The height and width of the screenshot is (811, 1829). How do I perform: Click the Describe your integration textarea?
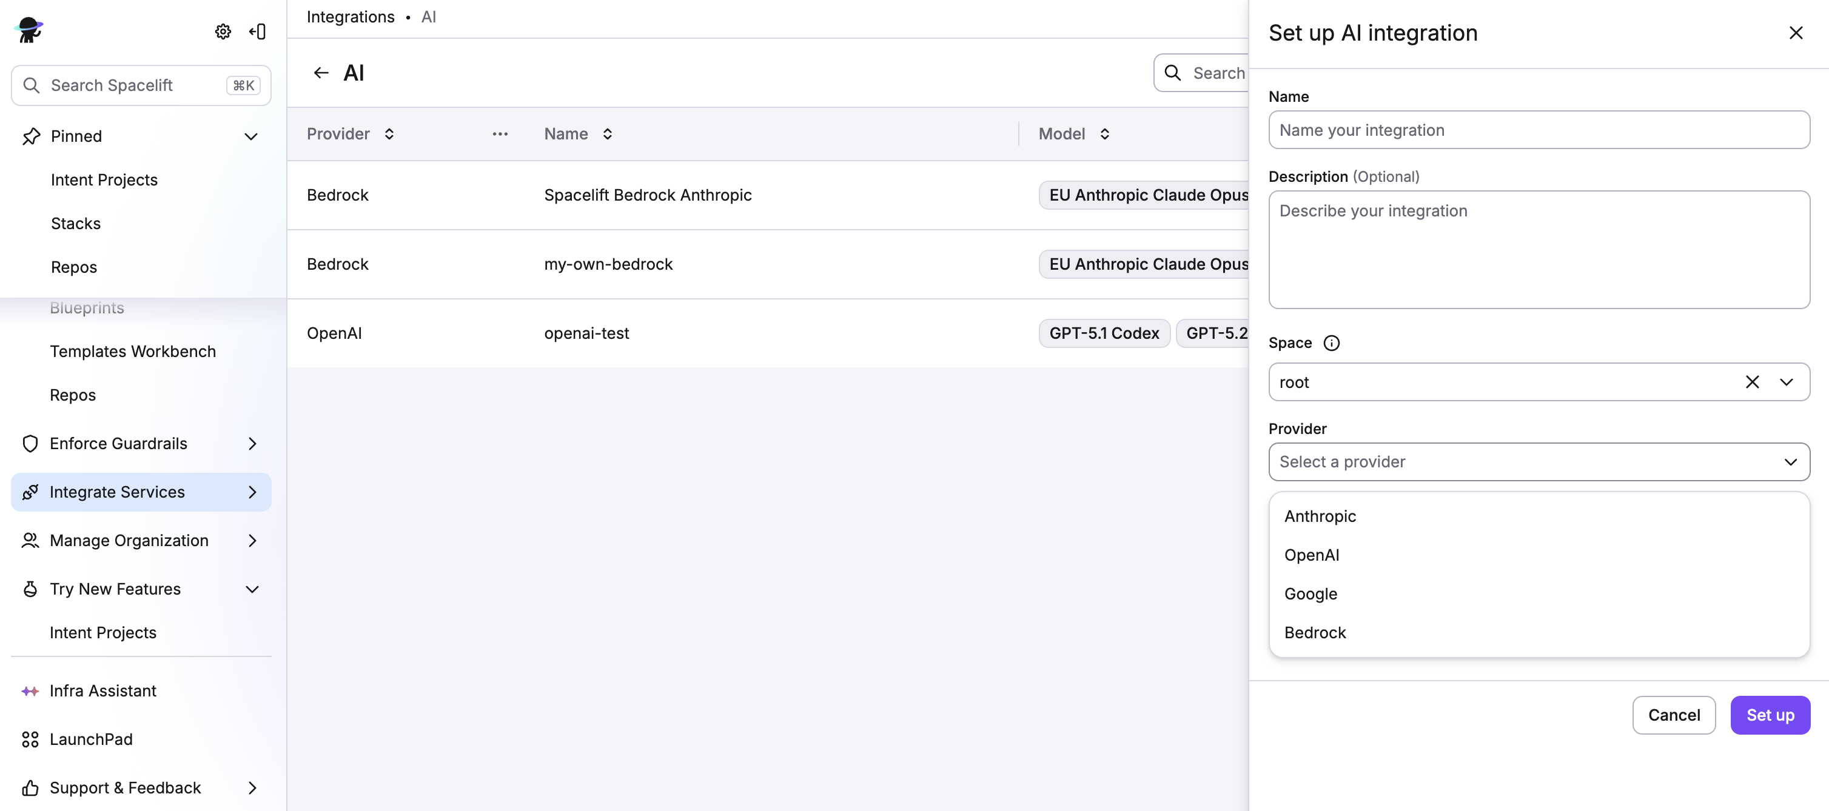(x=1539, y=250)
